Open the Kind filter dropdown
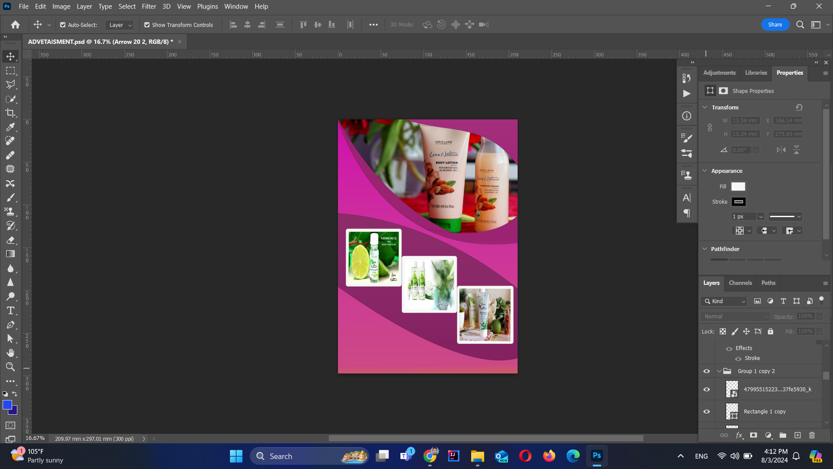The image size is (833, 469). point(724,301)
